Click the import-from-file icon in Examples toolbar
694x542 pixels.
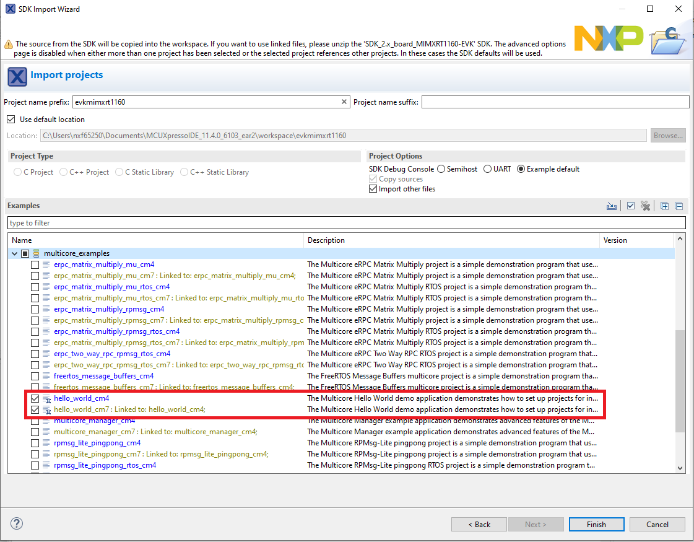click(612, 206)
